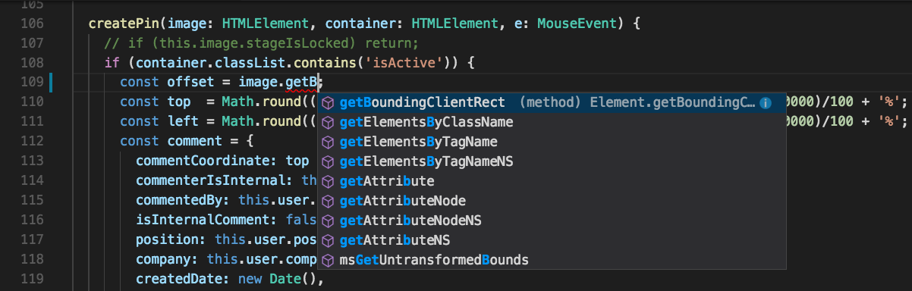Click method icon beside getAttributeNS
Viewport: 912px width, 291px height.
328,240
